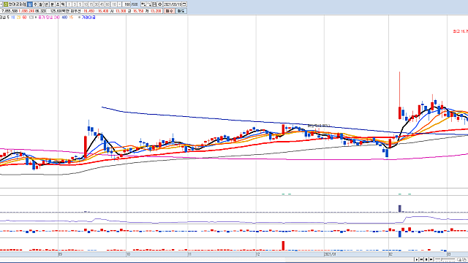Select the 120-day moving average legend label

31,18
